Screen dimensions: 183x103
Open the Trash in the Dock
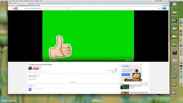[181, 84]
